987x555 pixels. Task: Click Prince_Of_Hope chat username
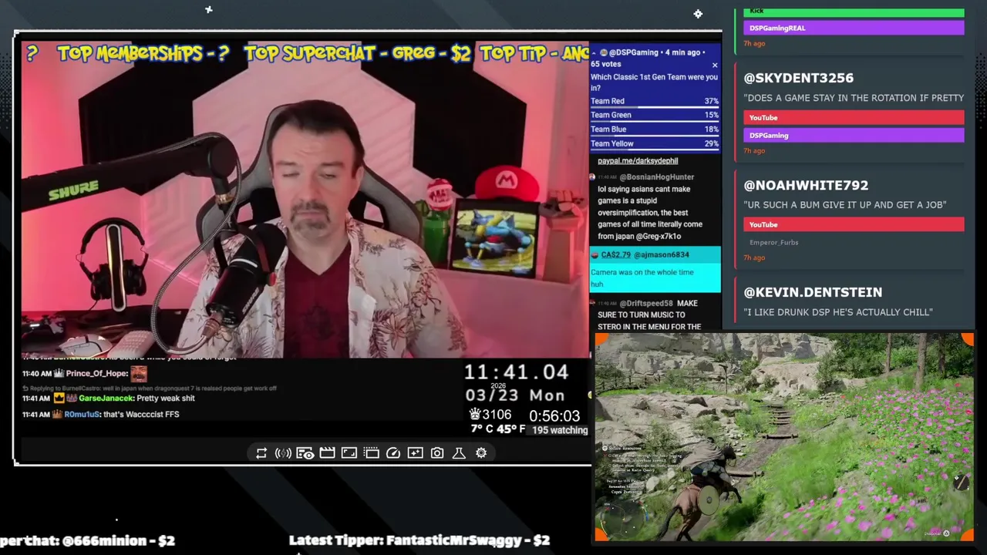point(96,374)
